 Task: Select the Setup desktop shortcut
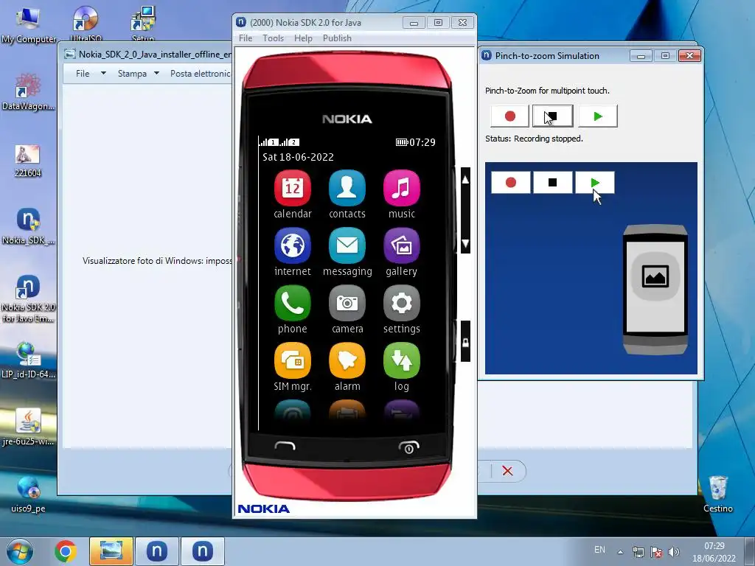[142, 23]
